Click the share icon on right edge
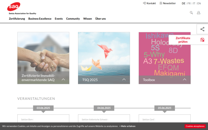Image resolution: width=208 pixels, height=130 pixels. [x=202, y=29]
